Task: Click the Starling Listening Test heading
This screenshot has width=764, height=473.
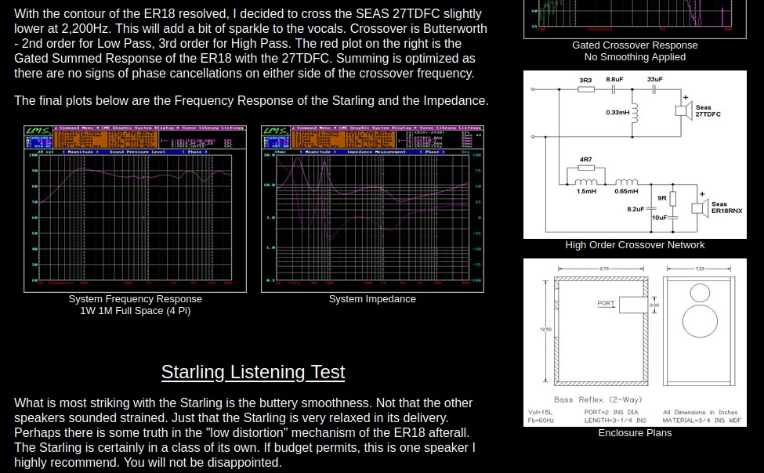Action: pyautogui.click(x=253, y=372)
